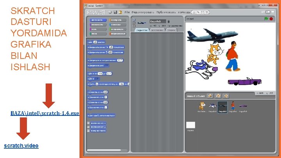This screenshot has height=158, width=281.
Task: Enable the x position reporter checkbox
Action: tap(88, 123)
